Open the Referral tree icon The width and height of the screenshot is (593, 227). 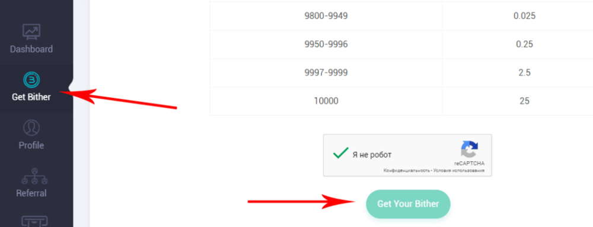[x=35, y=176]
